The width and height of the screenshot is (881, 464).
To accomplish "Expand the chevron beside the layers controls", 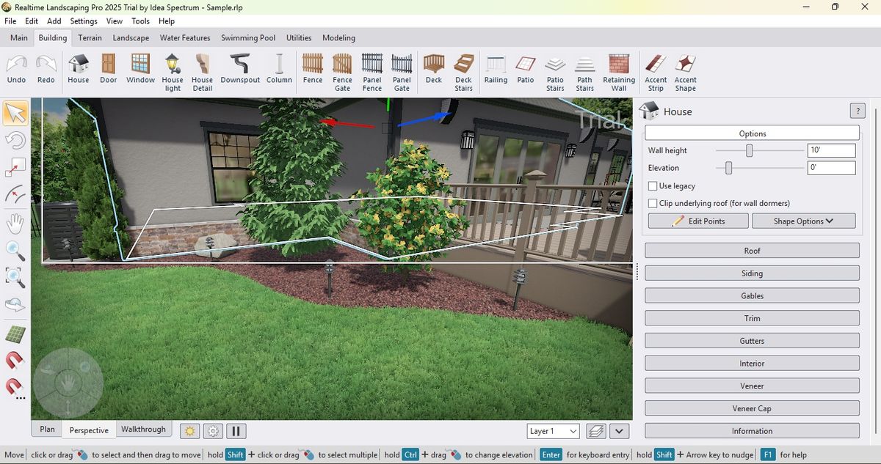I will pyautogui.click(x=619, y=431).
